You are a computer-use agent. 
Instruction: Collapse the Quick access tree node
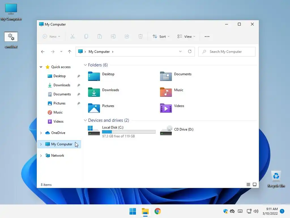click(41, 67)
